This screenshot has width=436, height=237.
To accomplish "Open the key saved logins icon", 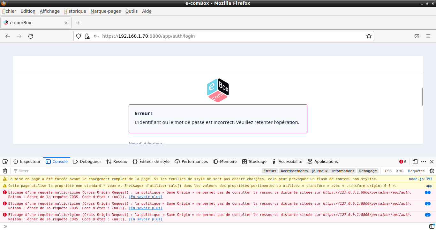I will [96, 36].
